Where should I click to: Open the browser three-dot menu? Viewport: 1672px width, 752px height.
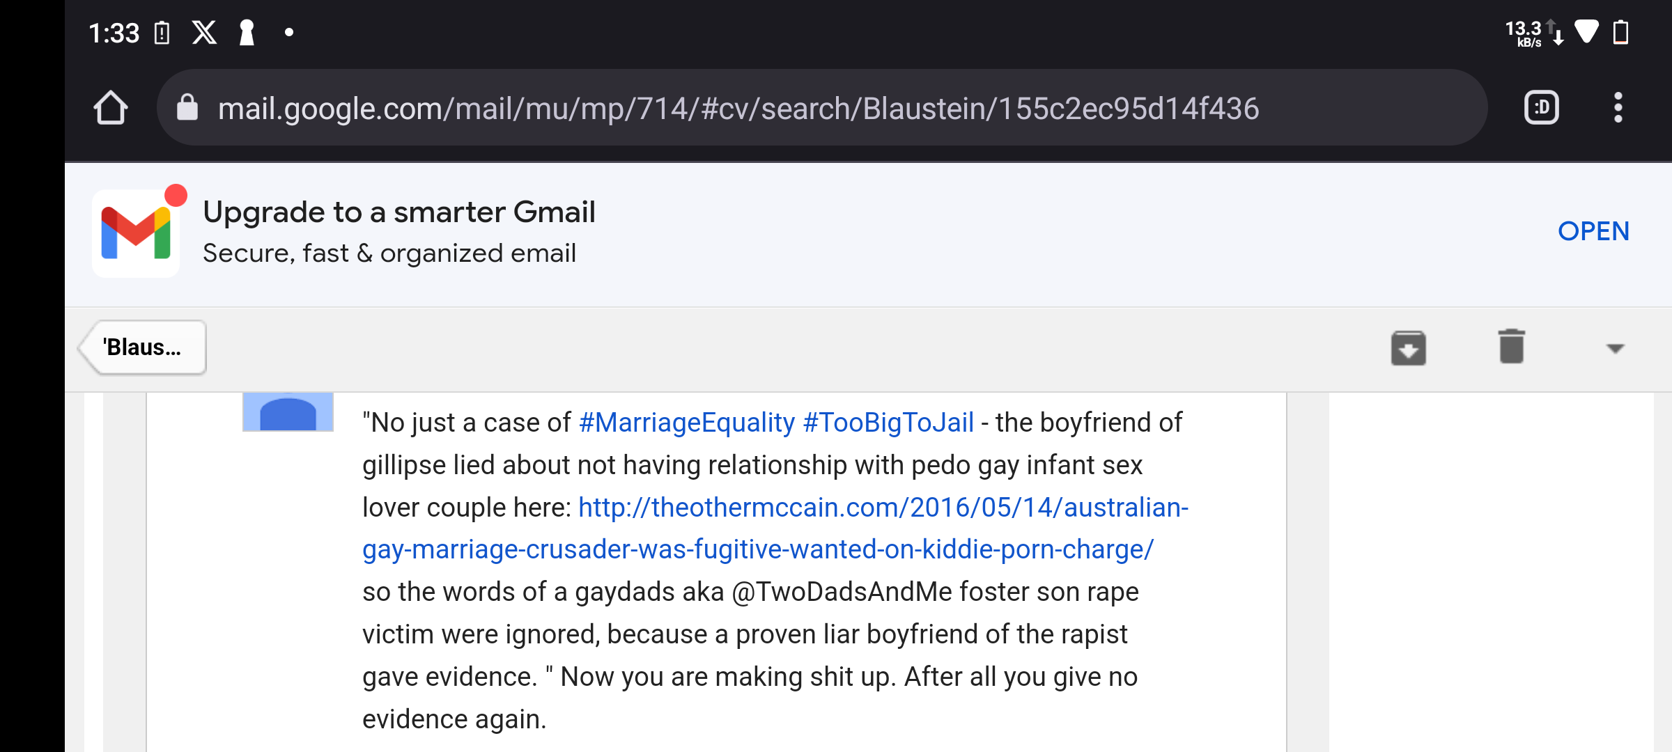click(1618, 108)
